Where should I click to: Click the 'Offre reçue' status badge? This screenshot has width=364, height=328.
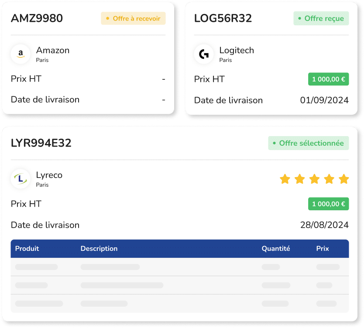[x=321, y=18]
